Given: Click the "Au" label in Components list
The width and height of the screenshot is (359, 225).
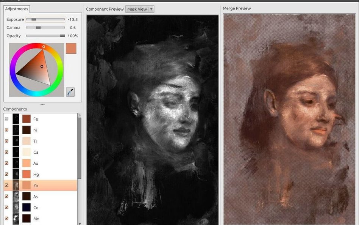Looking at the screenshot, I should point(36,163).
